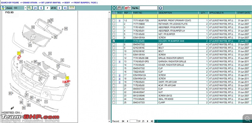Go to first record in record navigator
252x123 pixels.
click(123, 121)
